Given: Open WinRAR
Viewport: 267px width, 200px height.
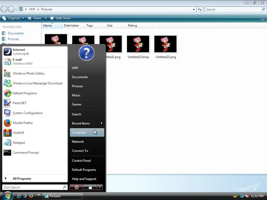Looking at the screenshot, I should pyautogui.click(x=35, y=133).
